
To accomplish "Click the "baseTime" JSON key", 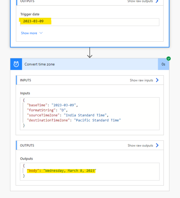I will (x=37, y=105).
